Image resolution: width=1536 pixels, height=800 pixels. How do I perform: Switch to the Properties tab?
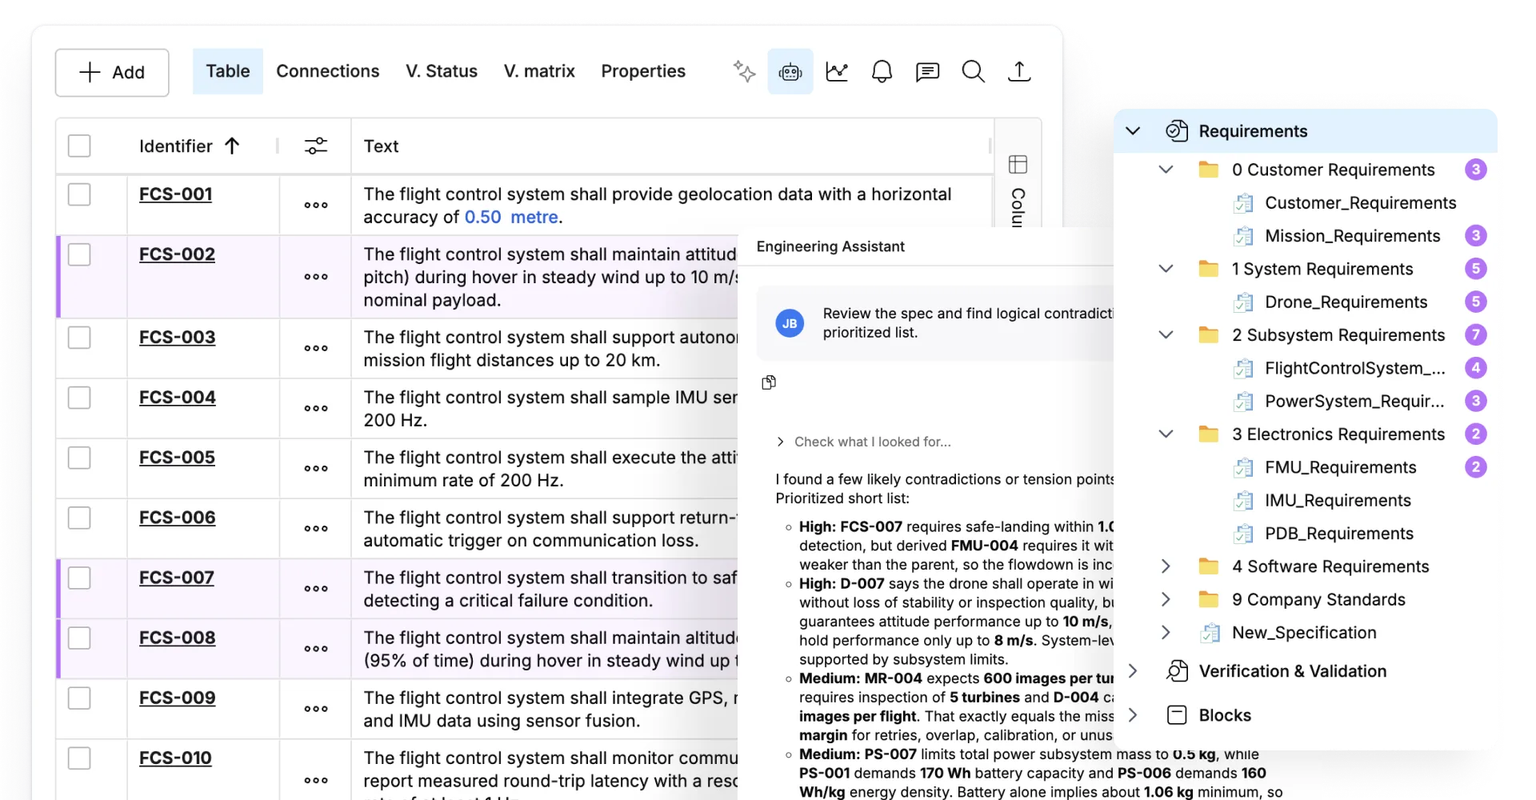pos(643,71)
